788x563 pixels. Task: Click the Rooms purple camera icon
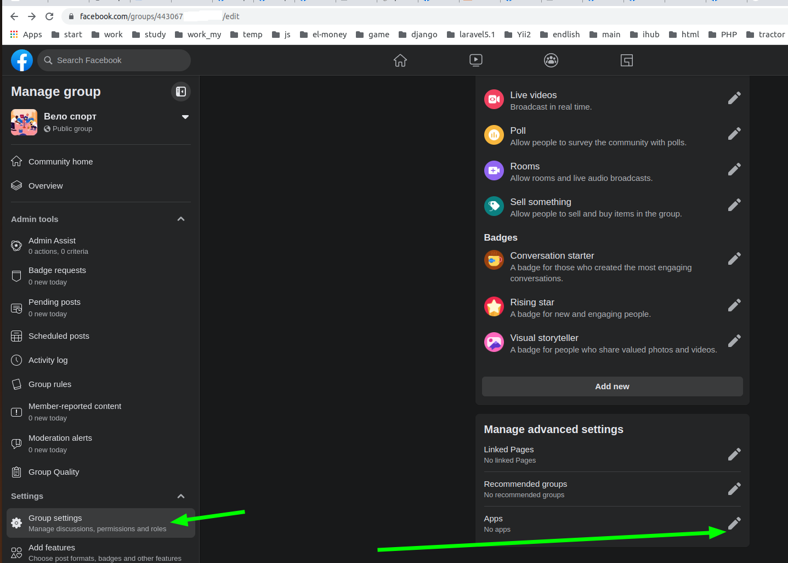(x=494, y=170)
